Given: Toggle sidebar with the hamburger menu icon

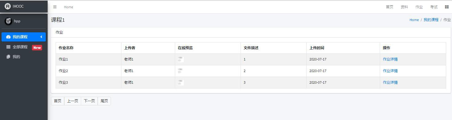Looking at the screenshot, I should pyautogui.click(x=55, y=7).
